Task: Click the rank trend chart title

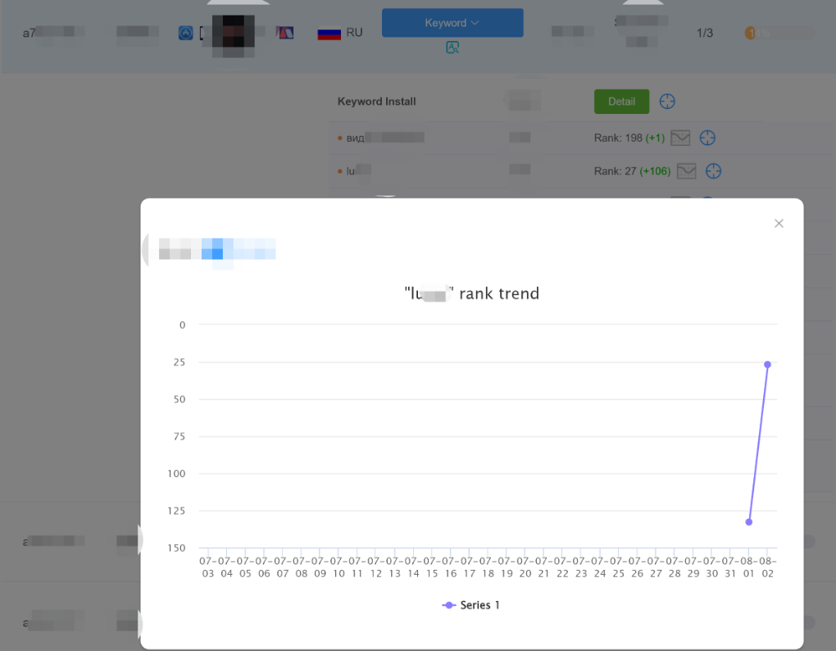Action: click(x=471, y=294)
